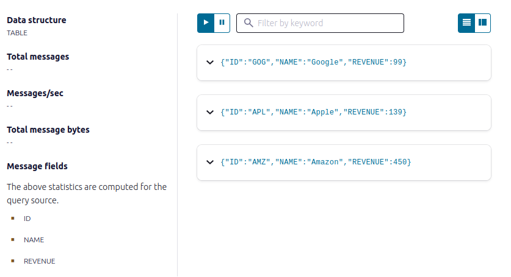Select the GOG Google REVENUE 99 message
511x277 pixels.
coord(344,63)
